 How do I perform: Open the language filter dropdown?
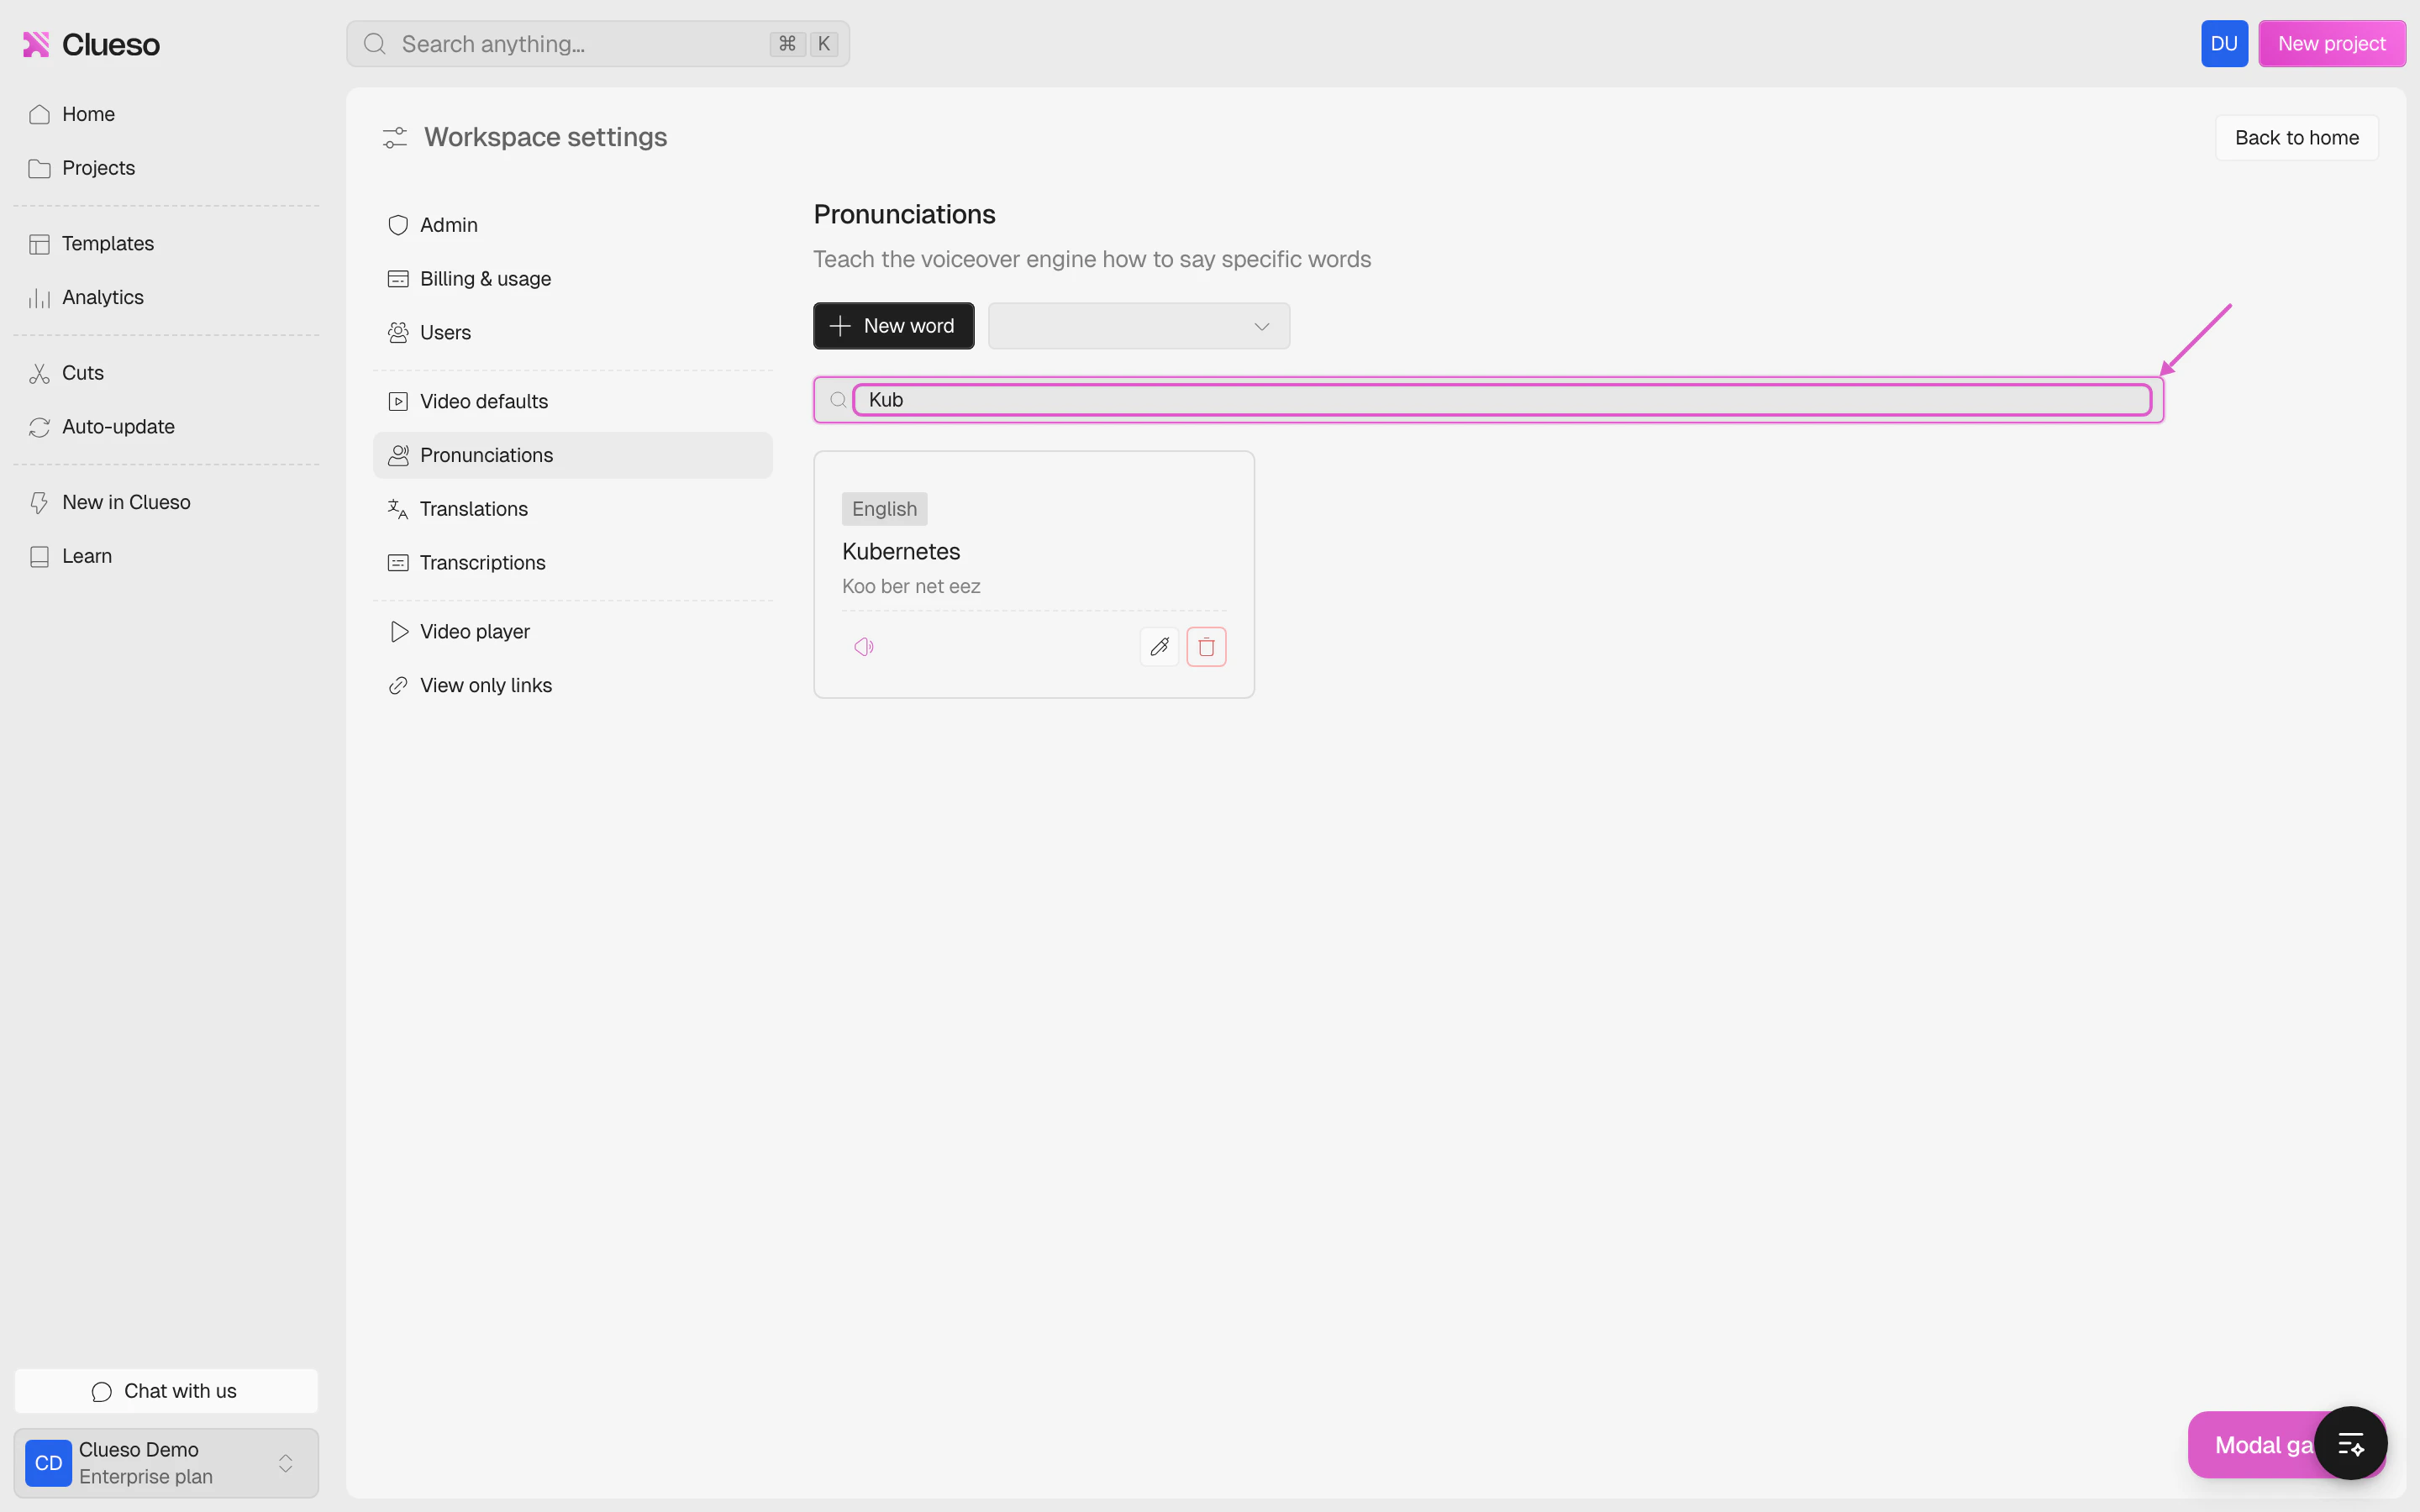click(x=1138, y=326)
